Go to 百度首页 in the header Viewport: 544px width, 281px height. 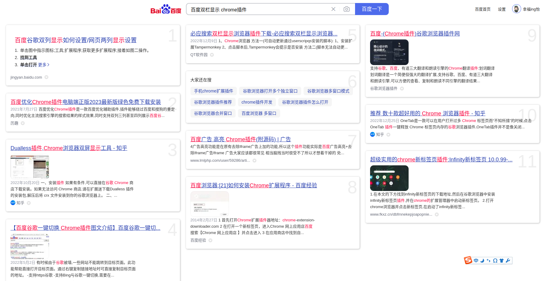[483, 9]
